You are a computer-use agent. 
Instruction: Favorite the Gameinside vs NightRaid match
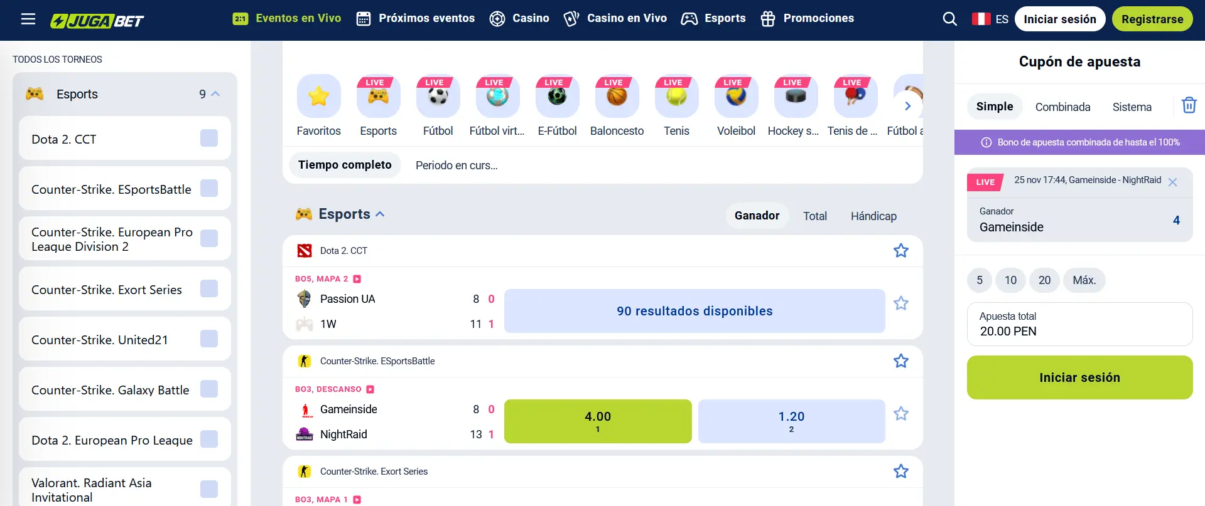[x=900, y=414]
